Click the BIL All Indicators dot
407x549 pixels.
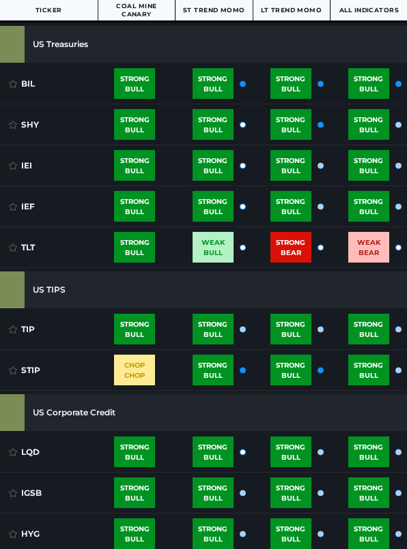398,84
